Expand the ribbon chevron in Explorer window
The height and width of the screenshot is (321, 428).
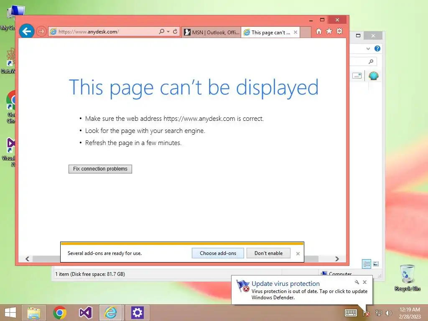(368, 48)
